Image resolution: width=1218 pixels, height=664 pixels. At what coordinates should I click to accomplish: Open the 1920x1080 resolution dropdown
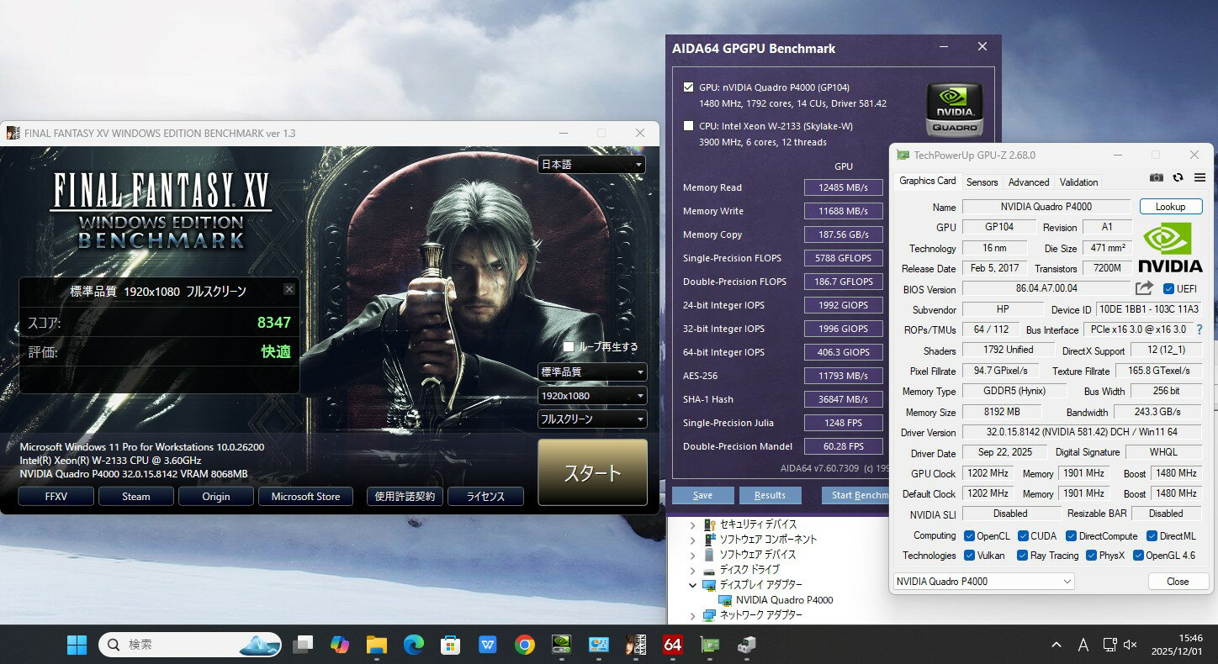click(x=591, y=395)
